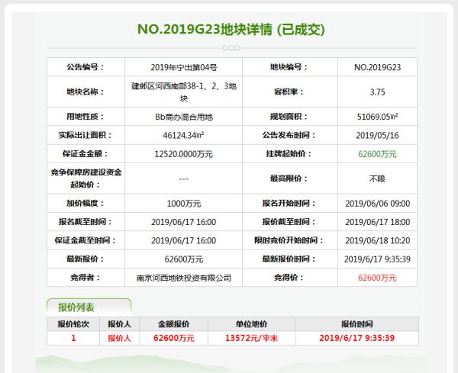Image resolution: width=458 pixels, height=373 pixels.
Task: Click deposit amount 12520.0000万元
Action: pos(184,154)
